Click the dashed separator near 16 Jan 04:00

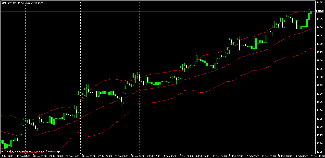click(25, 76)
